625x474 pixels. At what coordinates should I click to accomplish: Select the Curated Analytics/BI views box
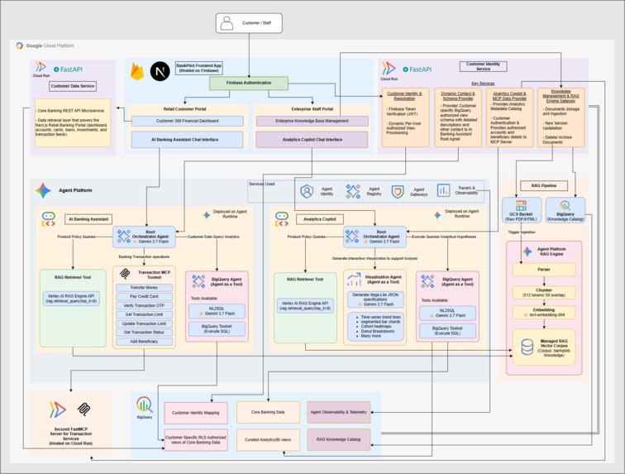pos(268,440)
